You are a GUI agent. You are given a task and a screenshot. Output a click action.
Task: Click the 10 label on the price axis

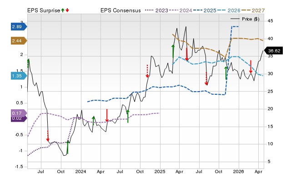coord(270,144)
